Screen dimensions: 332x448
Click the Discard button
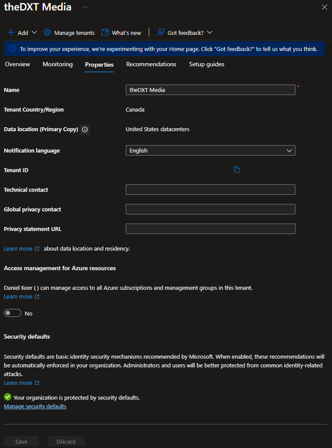tap(66, 441)
